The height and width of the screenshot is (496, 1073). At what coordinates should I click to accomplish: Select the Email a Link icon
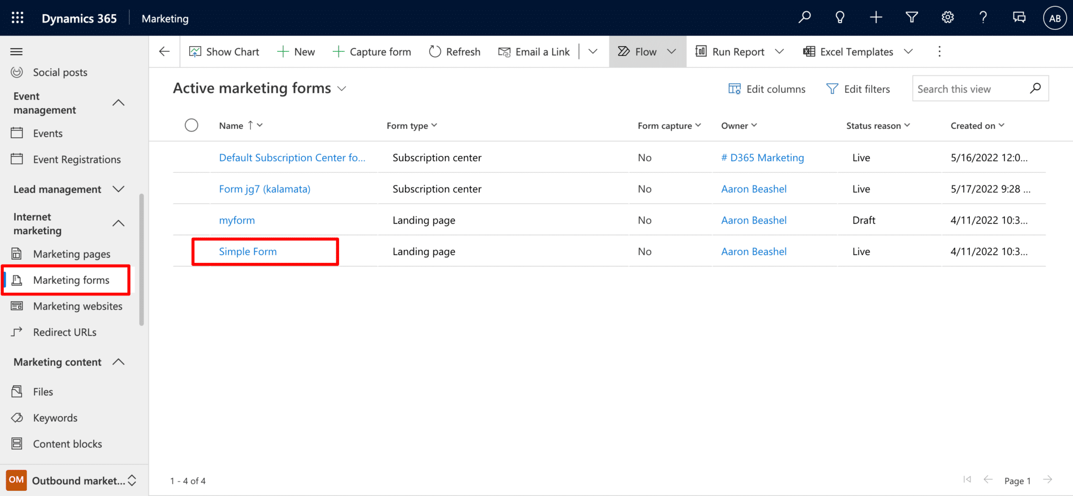click(505, 51)
